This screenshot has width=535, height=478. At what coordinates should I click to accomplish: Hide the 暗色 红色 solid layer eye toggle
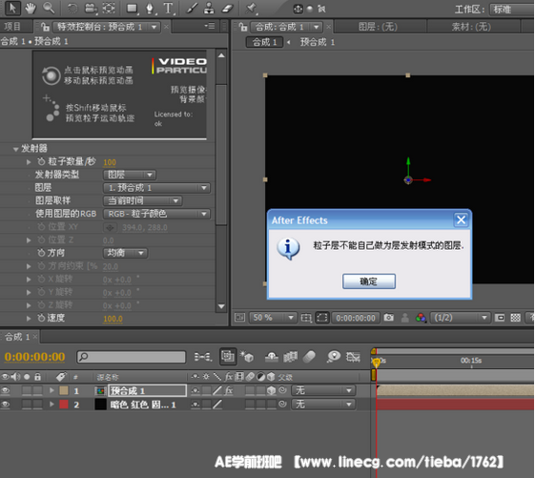(x=5, y=405)
